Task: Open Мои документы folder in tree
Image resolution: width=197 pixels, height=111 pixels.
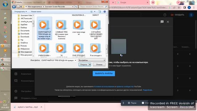Action: coord(26,55)
